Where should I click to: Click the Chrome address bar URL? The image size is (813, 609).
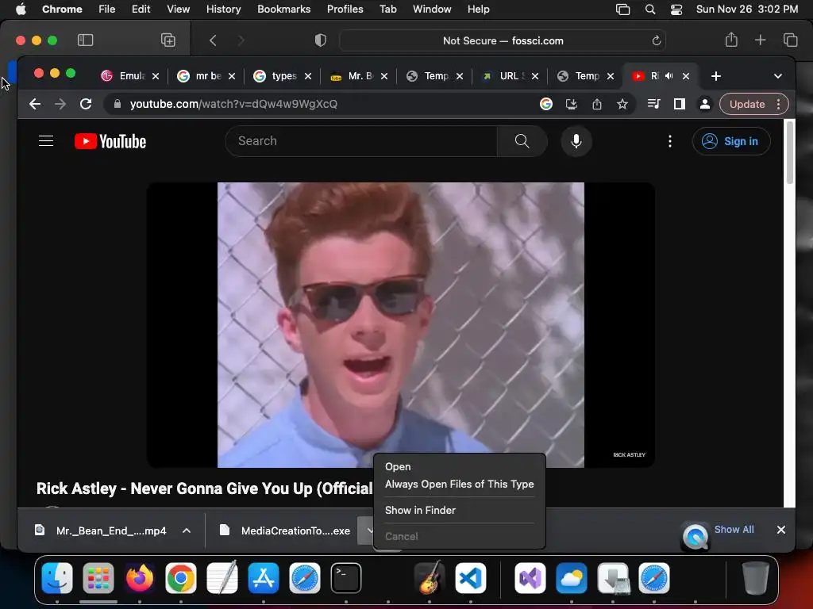click(233, 104)
